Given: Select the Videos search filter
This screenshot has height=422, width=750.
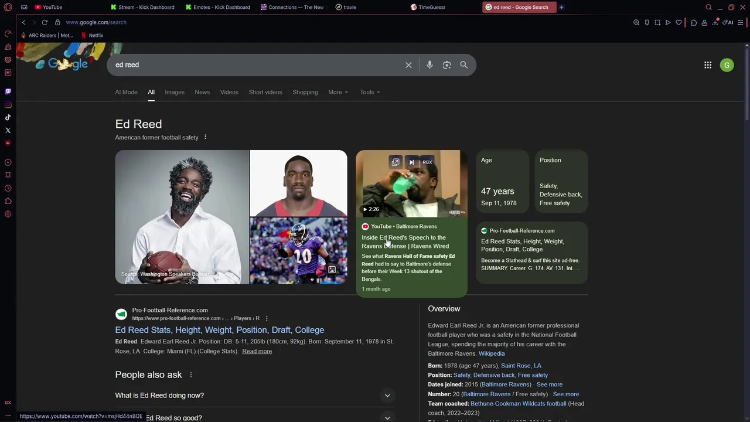Looking at the screenshot, I should (229, 92).
